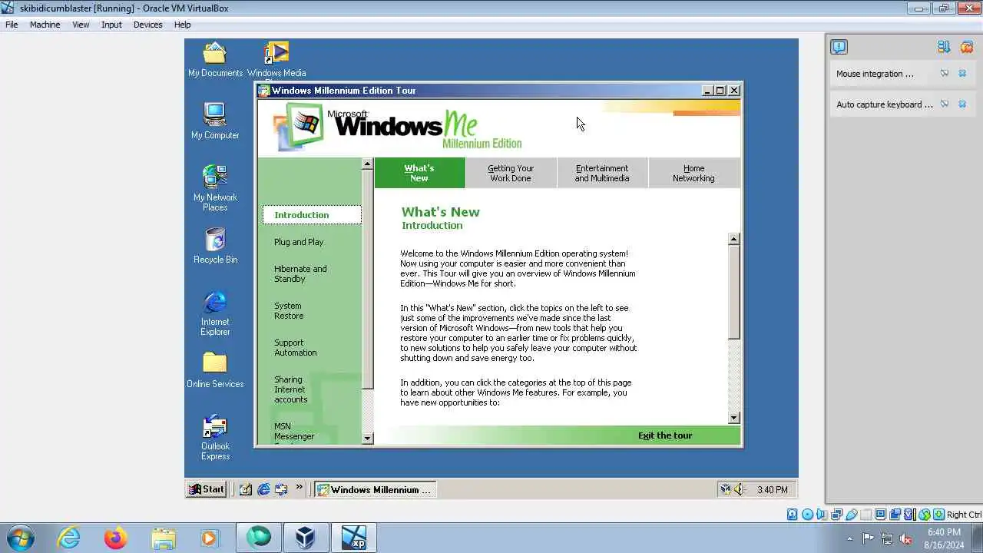983x553 pixels.
Task: Click the USB devices status icon
Action: [x=851, y=515]
